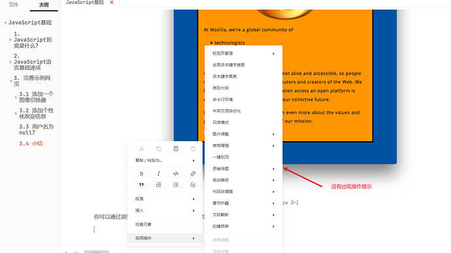Close the JavaScript基础 tab with red X

point(112,3)
